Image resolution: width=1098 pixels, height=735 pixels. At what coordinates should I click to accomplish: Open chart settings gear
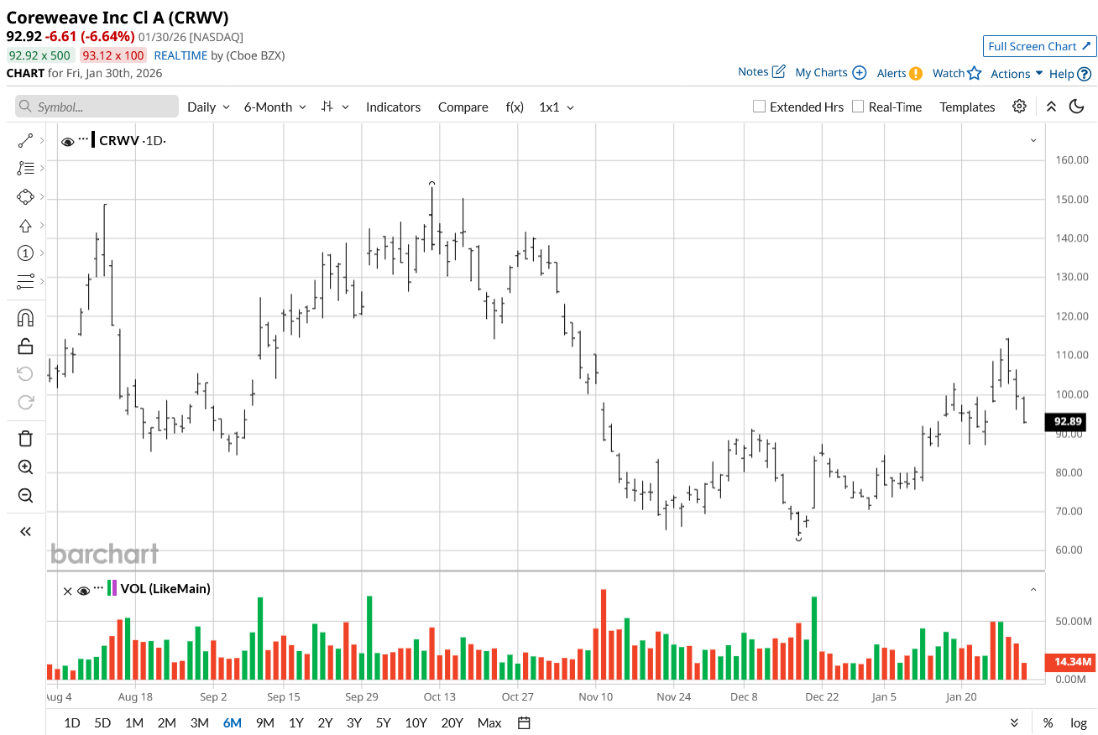(1019, 107)
